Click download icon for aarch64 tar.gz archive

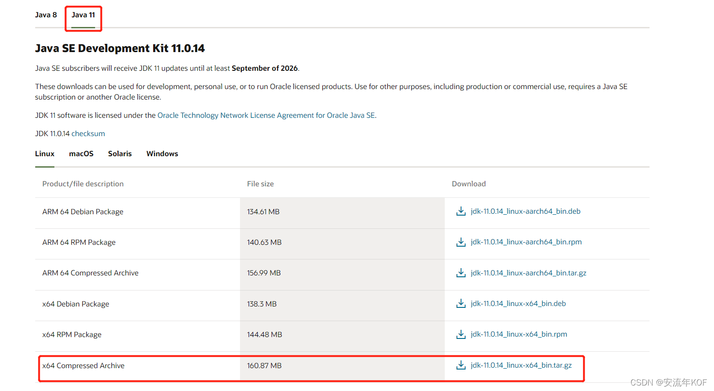point(461,273)
